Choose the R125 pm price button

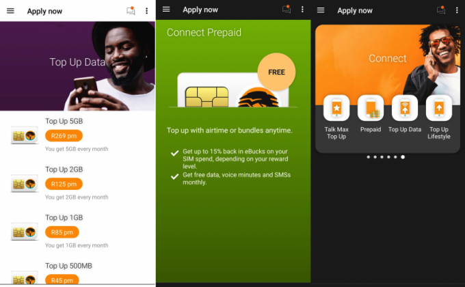64,184
